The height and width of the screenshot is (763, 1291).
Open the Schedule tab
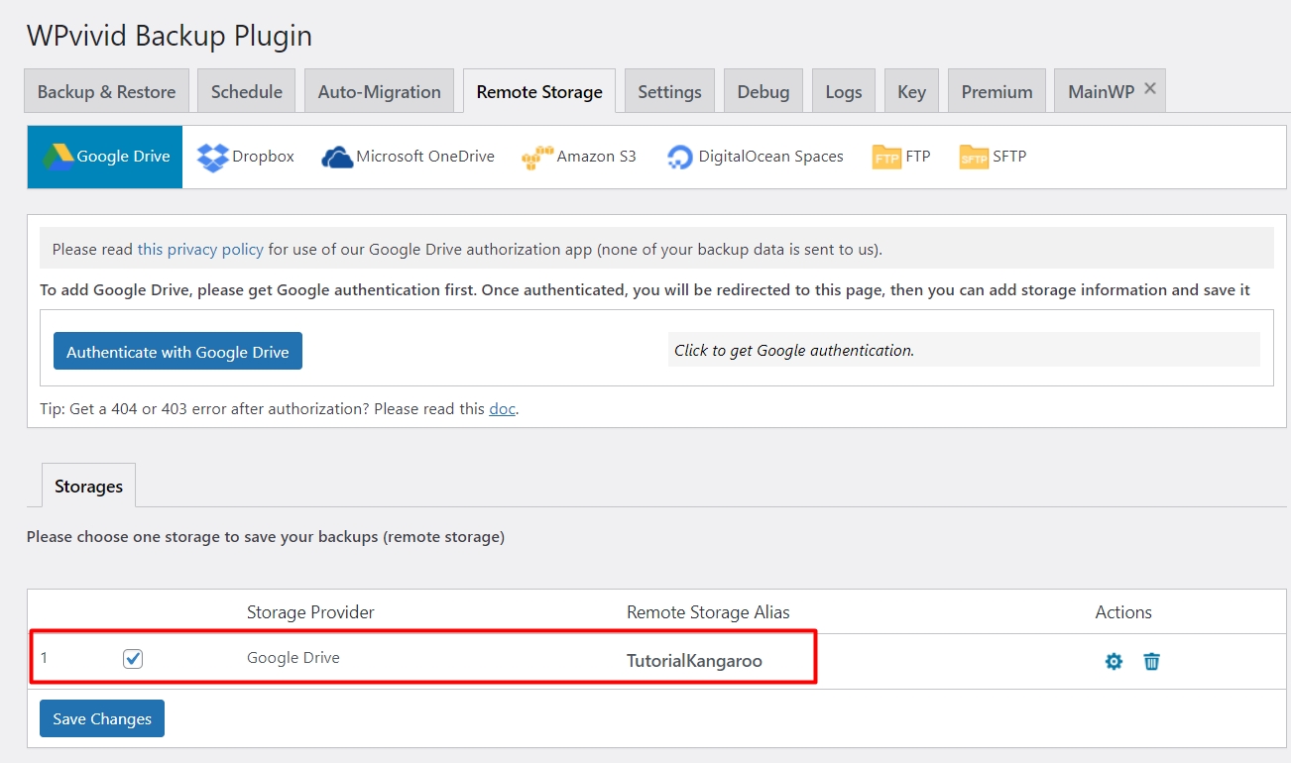click(247, 92)
